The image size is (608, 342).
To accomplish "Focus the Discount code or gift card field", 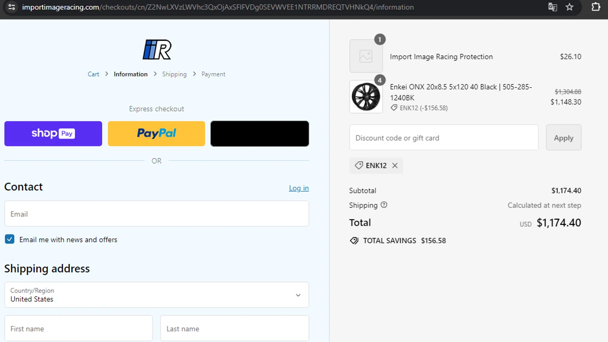I will coord(444,137).
